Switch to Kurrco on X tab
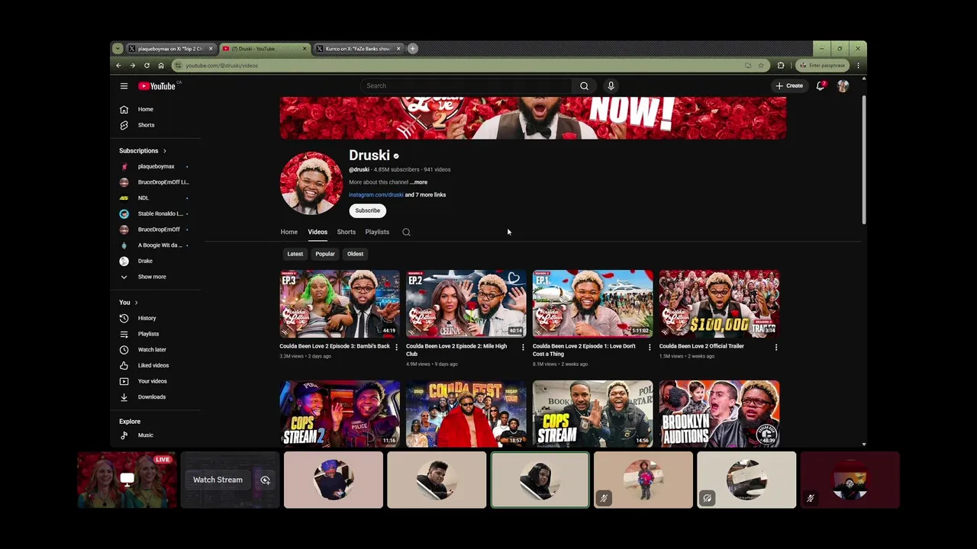Screen dimensions: 977x549 [358, 49]
